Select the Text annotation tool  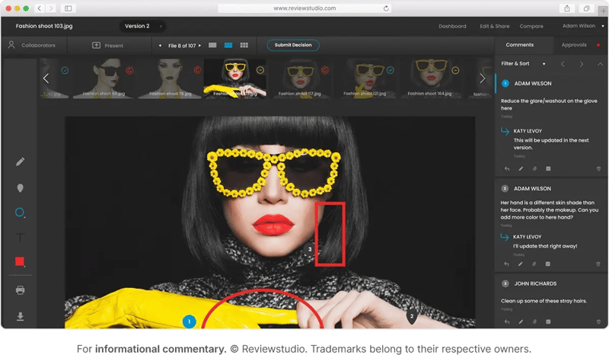click(x=20, y=238)
